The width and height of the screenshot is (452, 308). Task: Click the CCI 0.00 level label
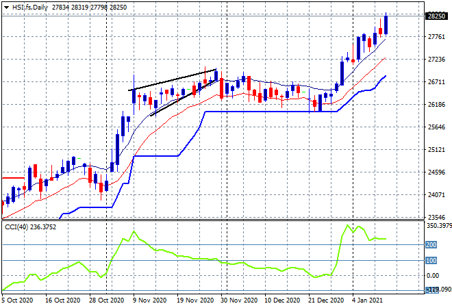coord(433,276)
